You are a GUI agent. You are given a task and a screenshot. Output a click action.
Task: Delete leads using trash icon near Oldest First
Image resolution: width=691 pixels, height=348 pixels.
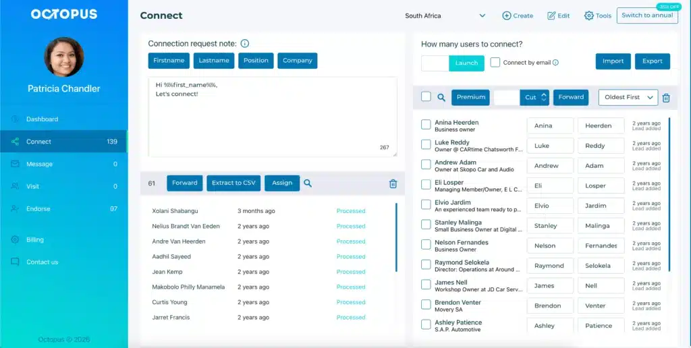666,98
